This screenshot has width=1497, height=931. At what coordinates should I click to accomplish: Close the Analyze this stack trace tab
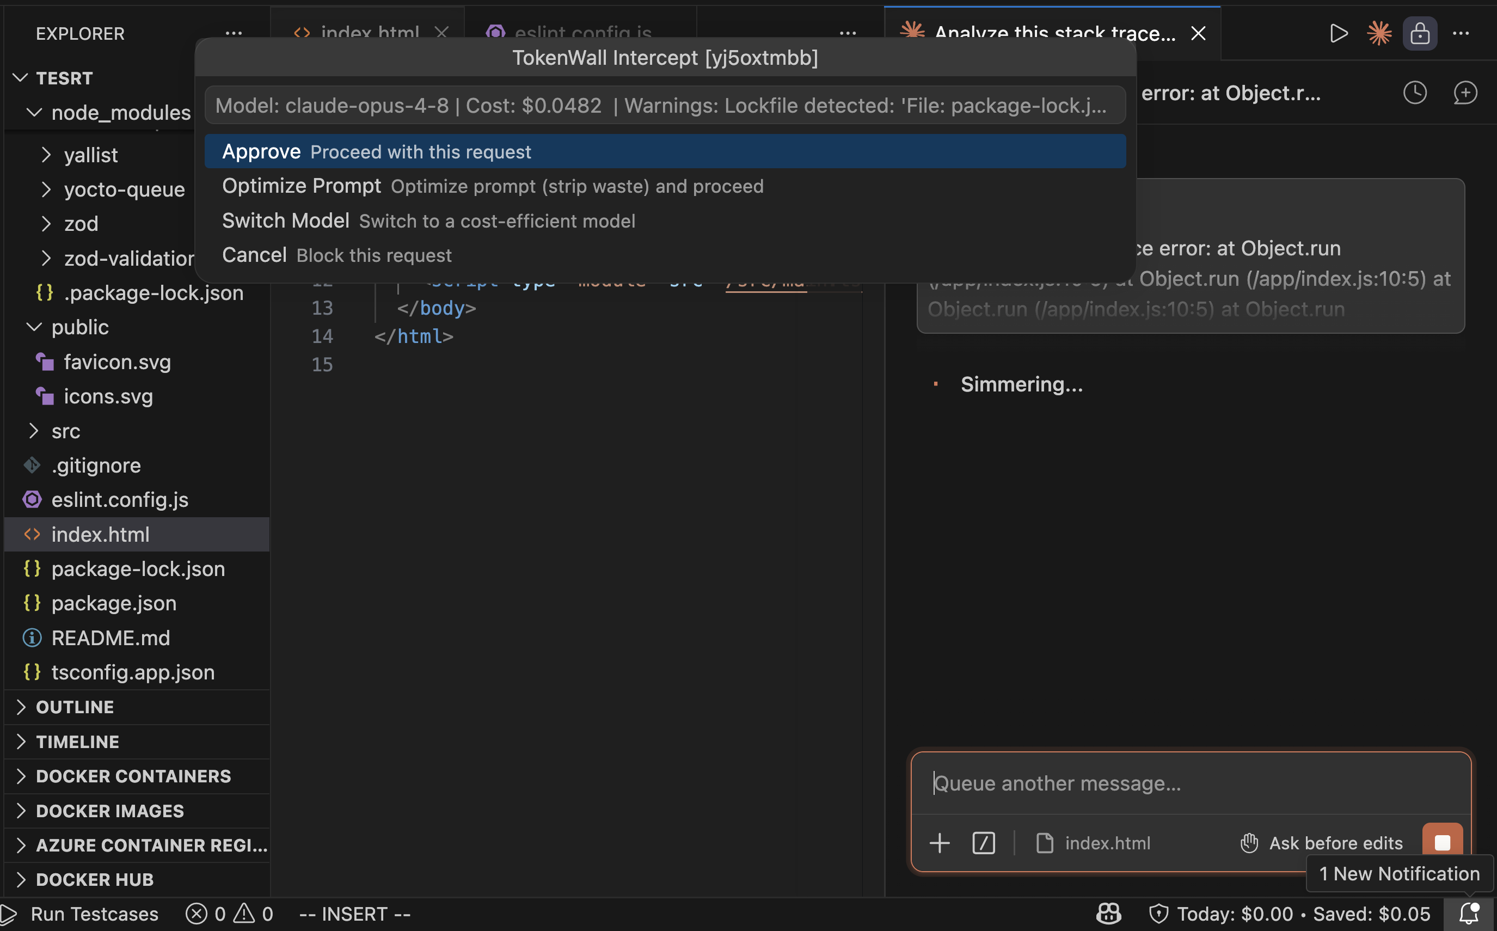(1198, 33)
